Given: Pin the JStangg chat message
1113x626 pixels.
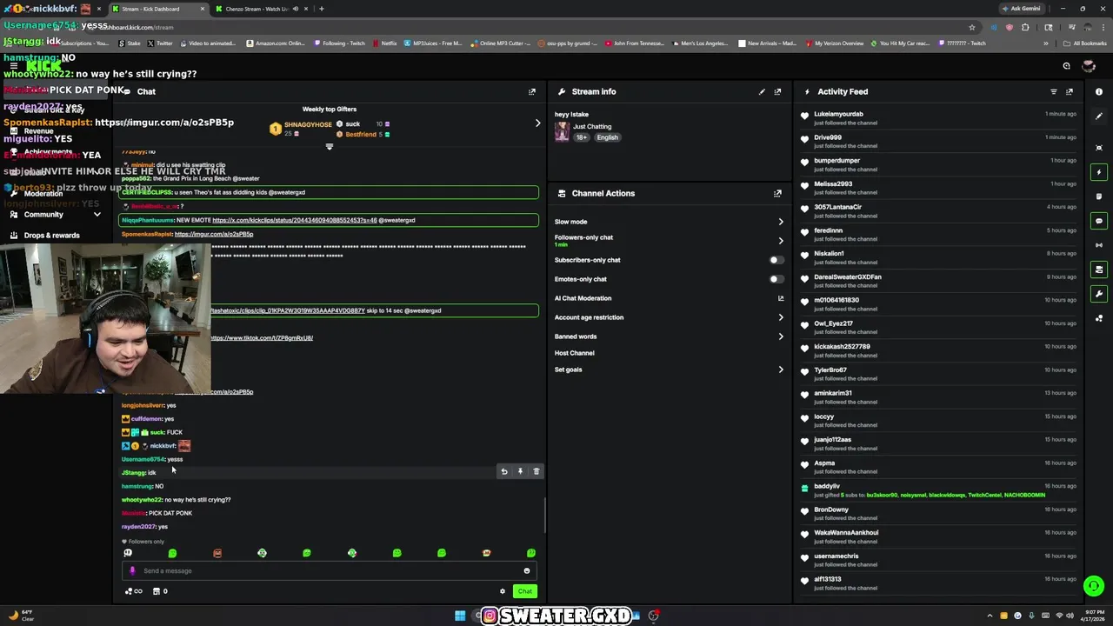Looking at the screenshot, I should (520, 471).
